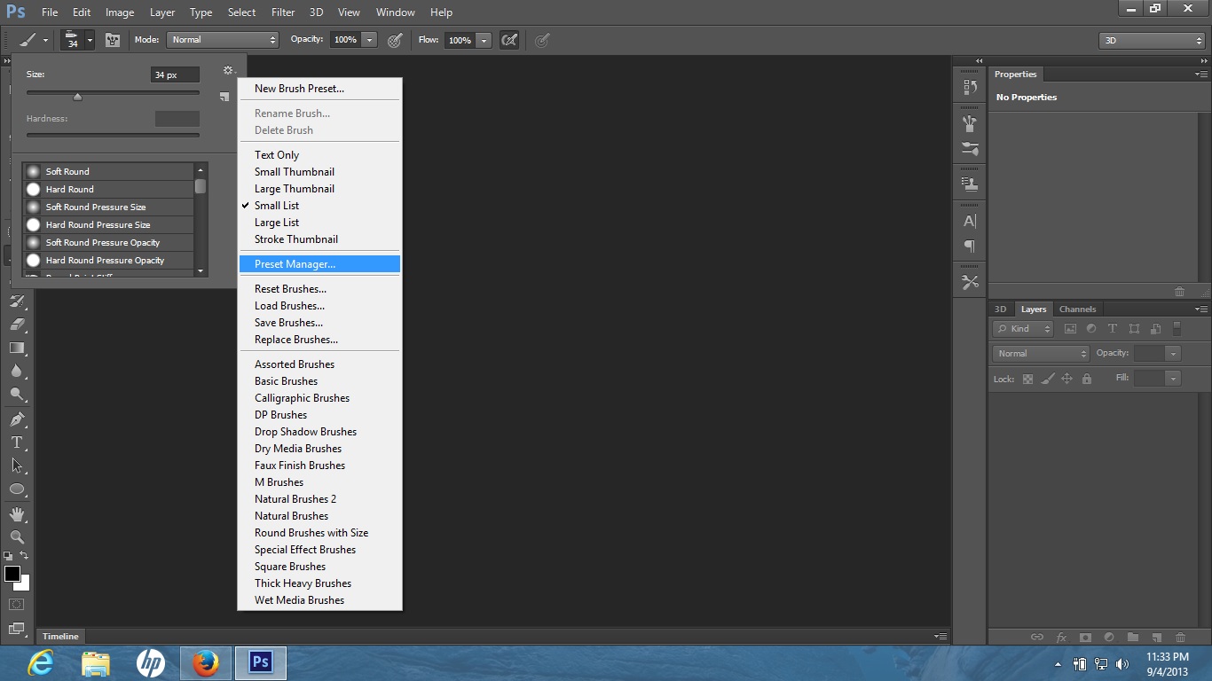Switch to the Channels tab
Screen dimensions: 1212x681
[x=1077, y=309]
